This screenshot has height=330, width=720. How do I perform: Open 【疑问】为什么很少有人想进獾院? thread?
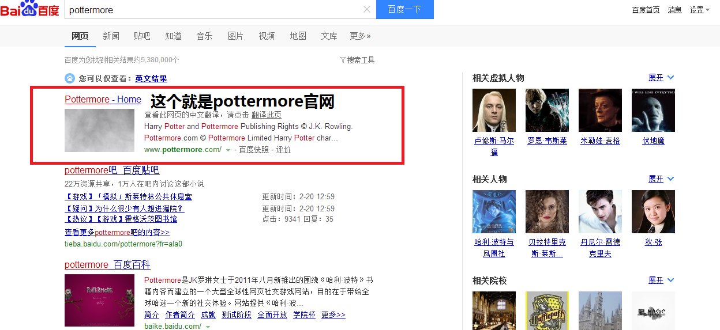[x=125, y=208]
